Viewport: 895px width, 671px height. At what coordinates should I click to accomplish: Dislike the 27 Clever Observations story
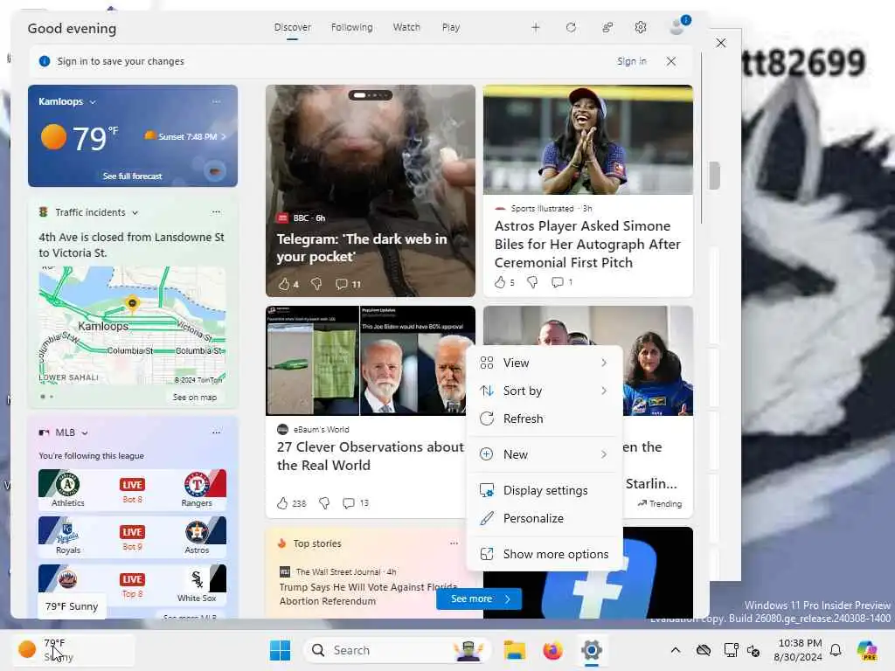tap(324, 502)
